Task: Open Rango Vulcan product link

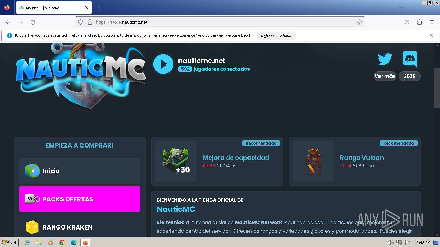Action: [362, 158]
